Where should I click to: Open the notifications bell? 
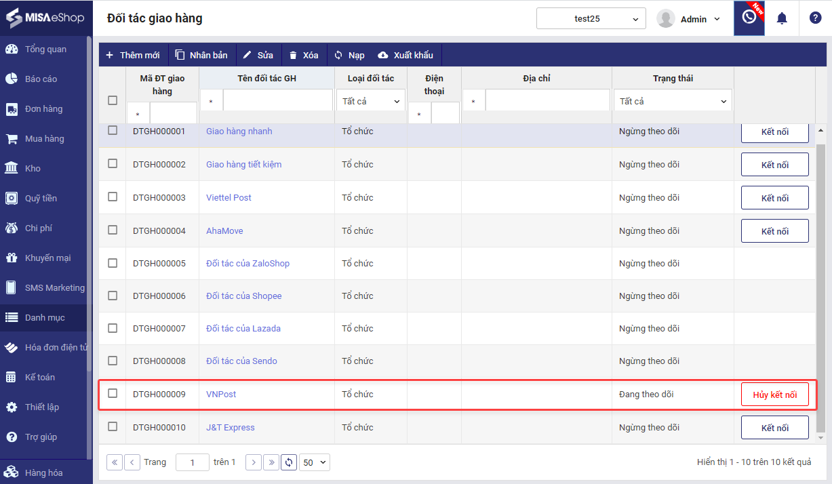point(782,18)
